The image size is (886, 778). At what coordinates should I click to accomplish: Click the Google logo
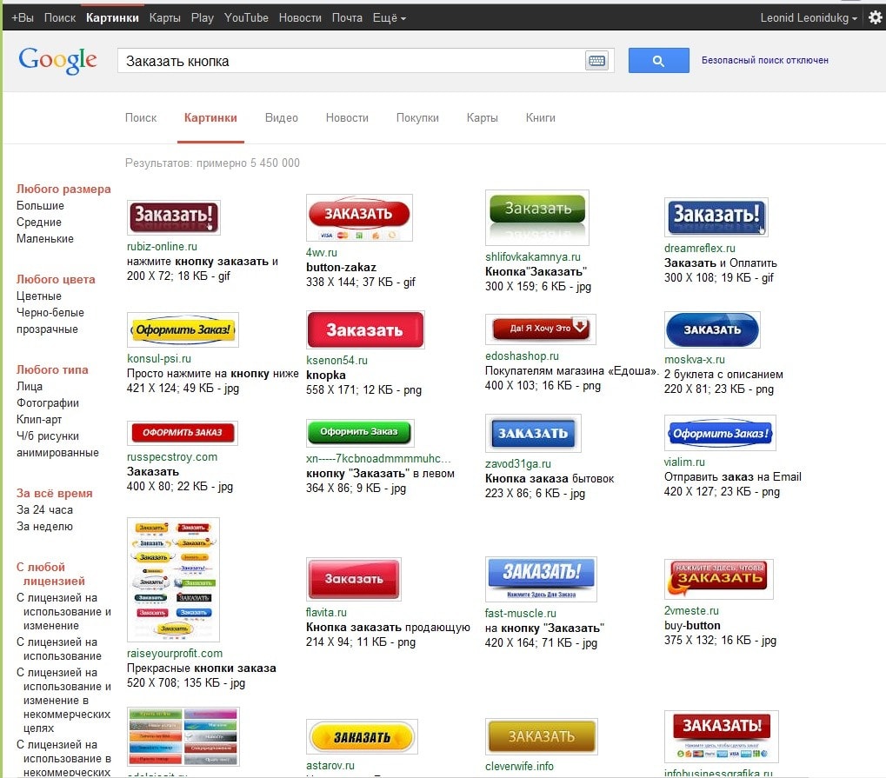pyautogui.click(x=57, y=60)
